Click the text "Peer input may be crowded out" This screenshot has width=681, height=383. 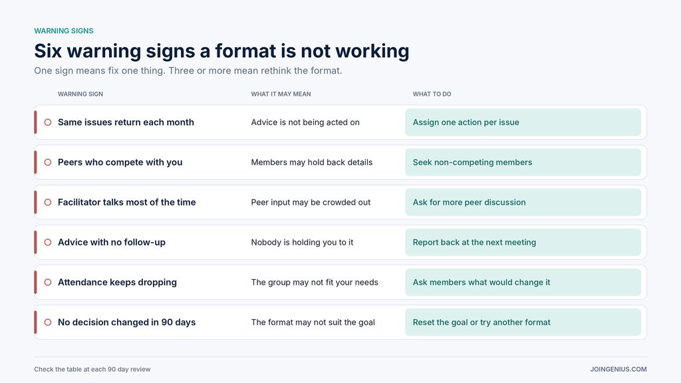pos(311,202)
